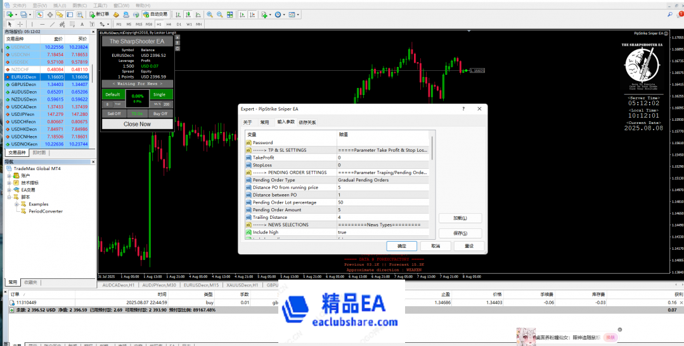Expand the EA交易 node in Navigator
This screenshot has width=684, height=346.
click(x=10, y=190)
